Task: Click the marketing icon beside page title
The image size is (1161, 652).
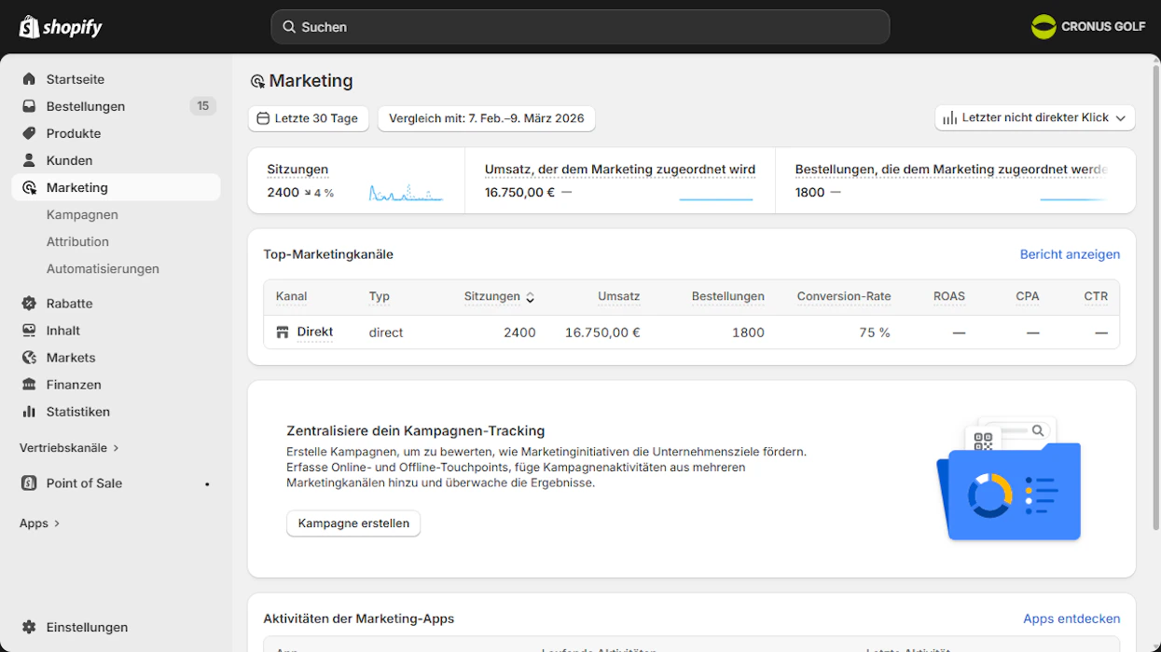Action: tap(257, 82)
